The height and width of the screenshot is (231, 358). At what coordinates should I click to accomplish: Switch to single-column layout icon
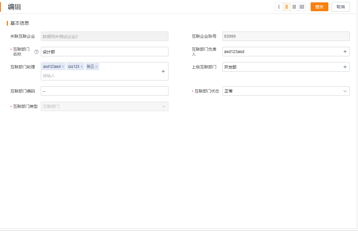pyautogui.click(x=279, y=7)
